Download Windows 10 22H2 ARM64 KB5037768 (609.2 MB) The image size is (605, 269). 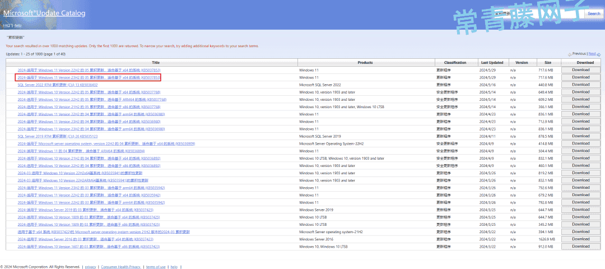point(581,99)
